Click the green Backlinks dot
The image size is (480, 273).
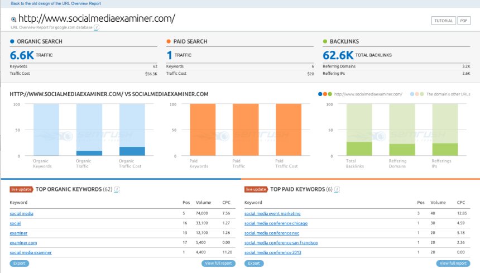tap(325, 41)
